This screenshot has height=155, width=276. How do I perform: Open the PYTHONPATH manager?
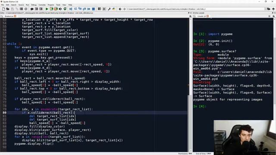(x=114, y=9)
